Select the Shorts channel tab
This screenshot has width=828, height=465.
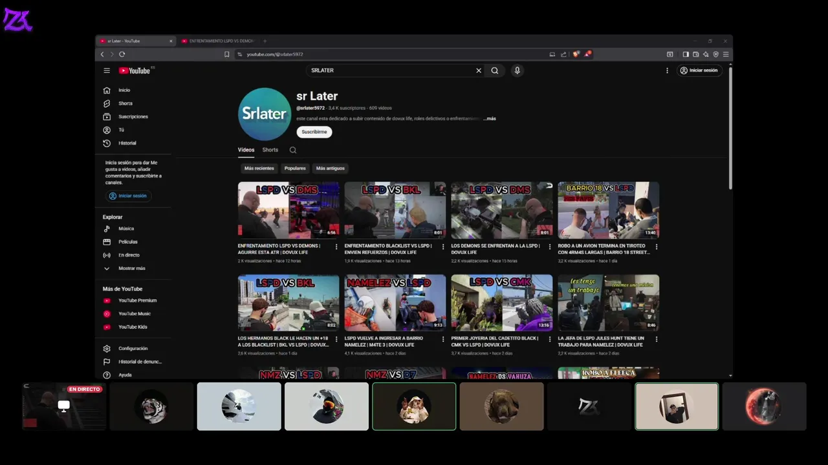click(x=270, y=150)
